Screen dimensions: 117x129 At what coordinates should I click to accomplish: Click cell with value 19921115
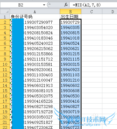pos(70,59)
